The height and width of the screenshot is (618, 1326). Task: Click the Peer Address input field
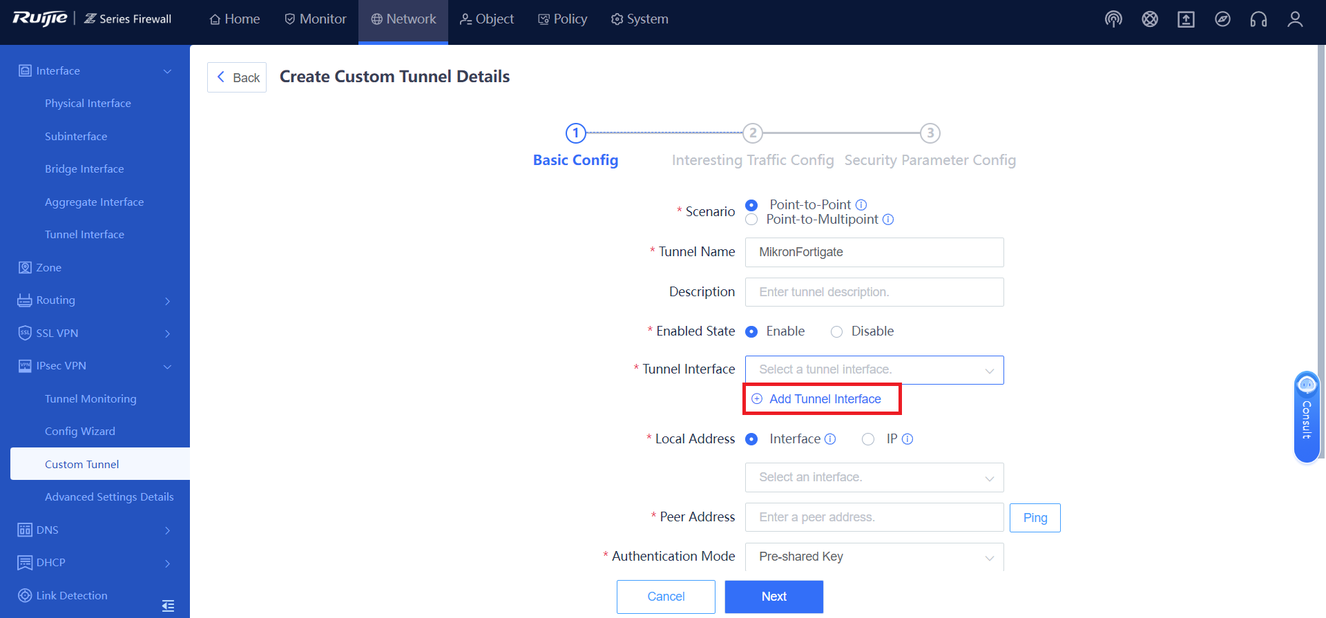(x=874, y=517)
